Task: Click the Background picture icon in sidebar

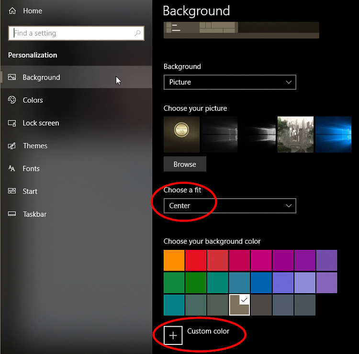Action: 12,77
